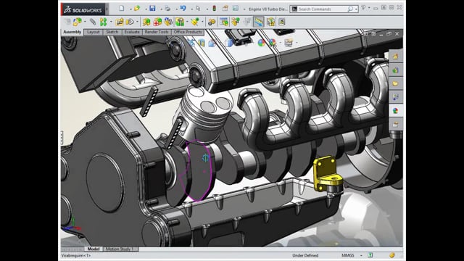Click the Under Defined status text
This screenshot has height=261, width=464.
pos(305,255)
